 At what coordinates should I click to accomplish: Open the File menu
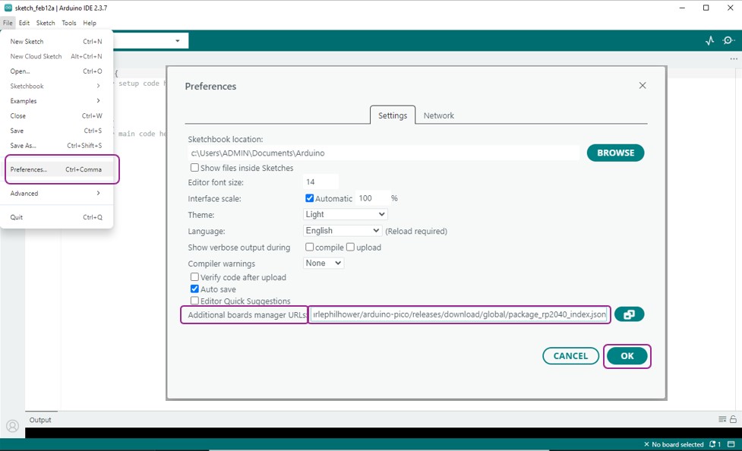8,23
